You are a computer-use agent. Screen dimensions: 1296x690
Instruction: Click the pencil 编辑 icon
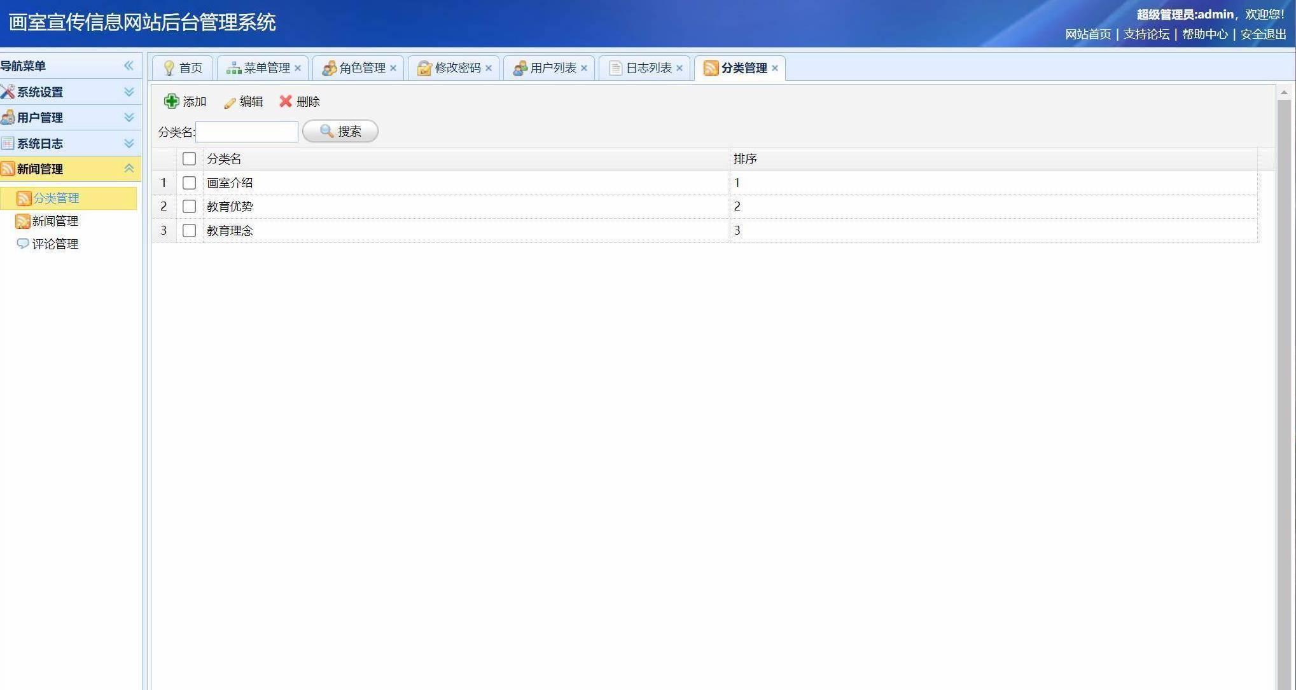pos(230,102)
